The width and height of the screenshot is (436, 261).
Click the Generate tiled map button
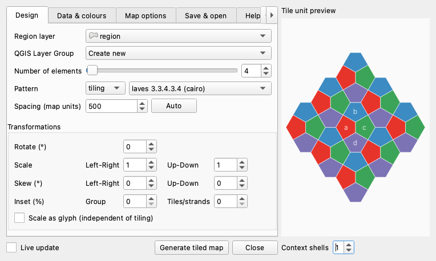tap(192, 247)
